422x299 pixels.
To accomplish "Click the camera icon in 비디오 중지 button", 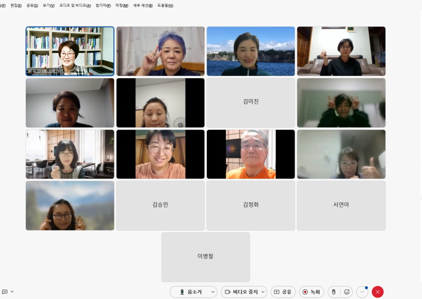I will pyautogui.click(x=227, y=292).
